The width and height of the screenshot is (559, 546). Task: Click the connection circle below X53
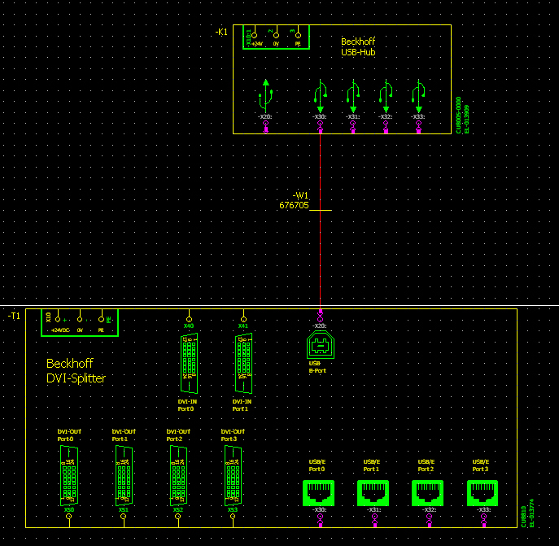(233, 516)
